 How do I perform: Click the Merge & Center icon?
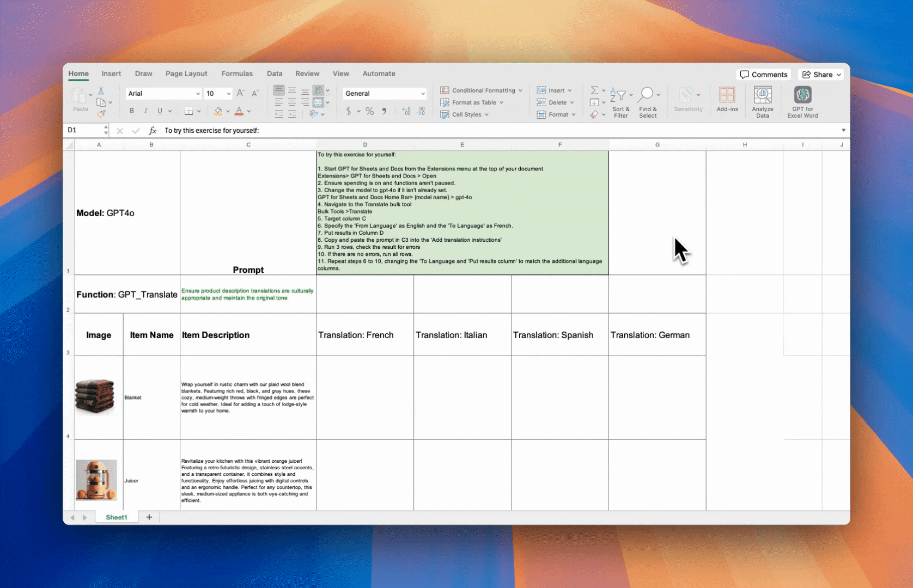click(318, 102)
